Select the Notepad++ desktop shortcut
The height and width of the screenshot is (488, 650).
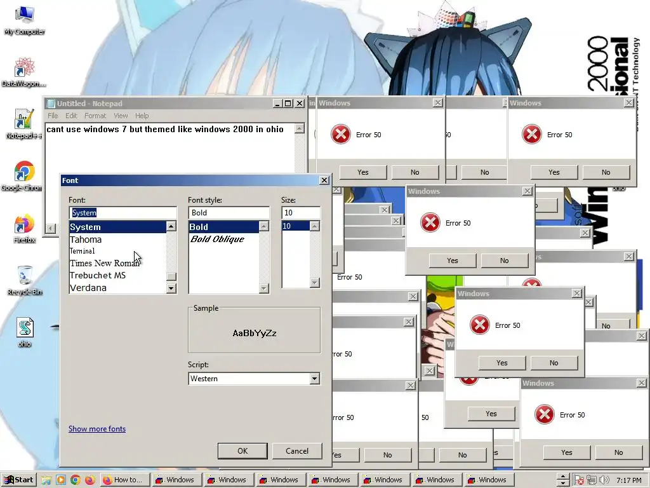pyautogui.click(x=23, y=124)
